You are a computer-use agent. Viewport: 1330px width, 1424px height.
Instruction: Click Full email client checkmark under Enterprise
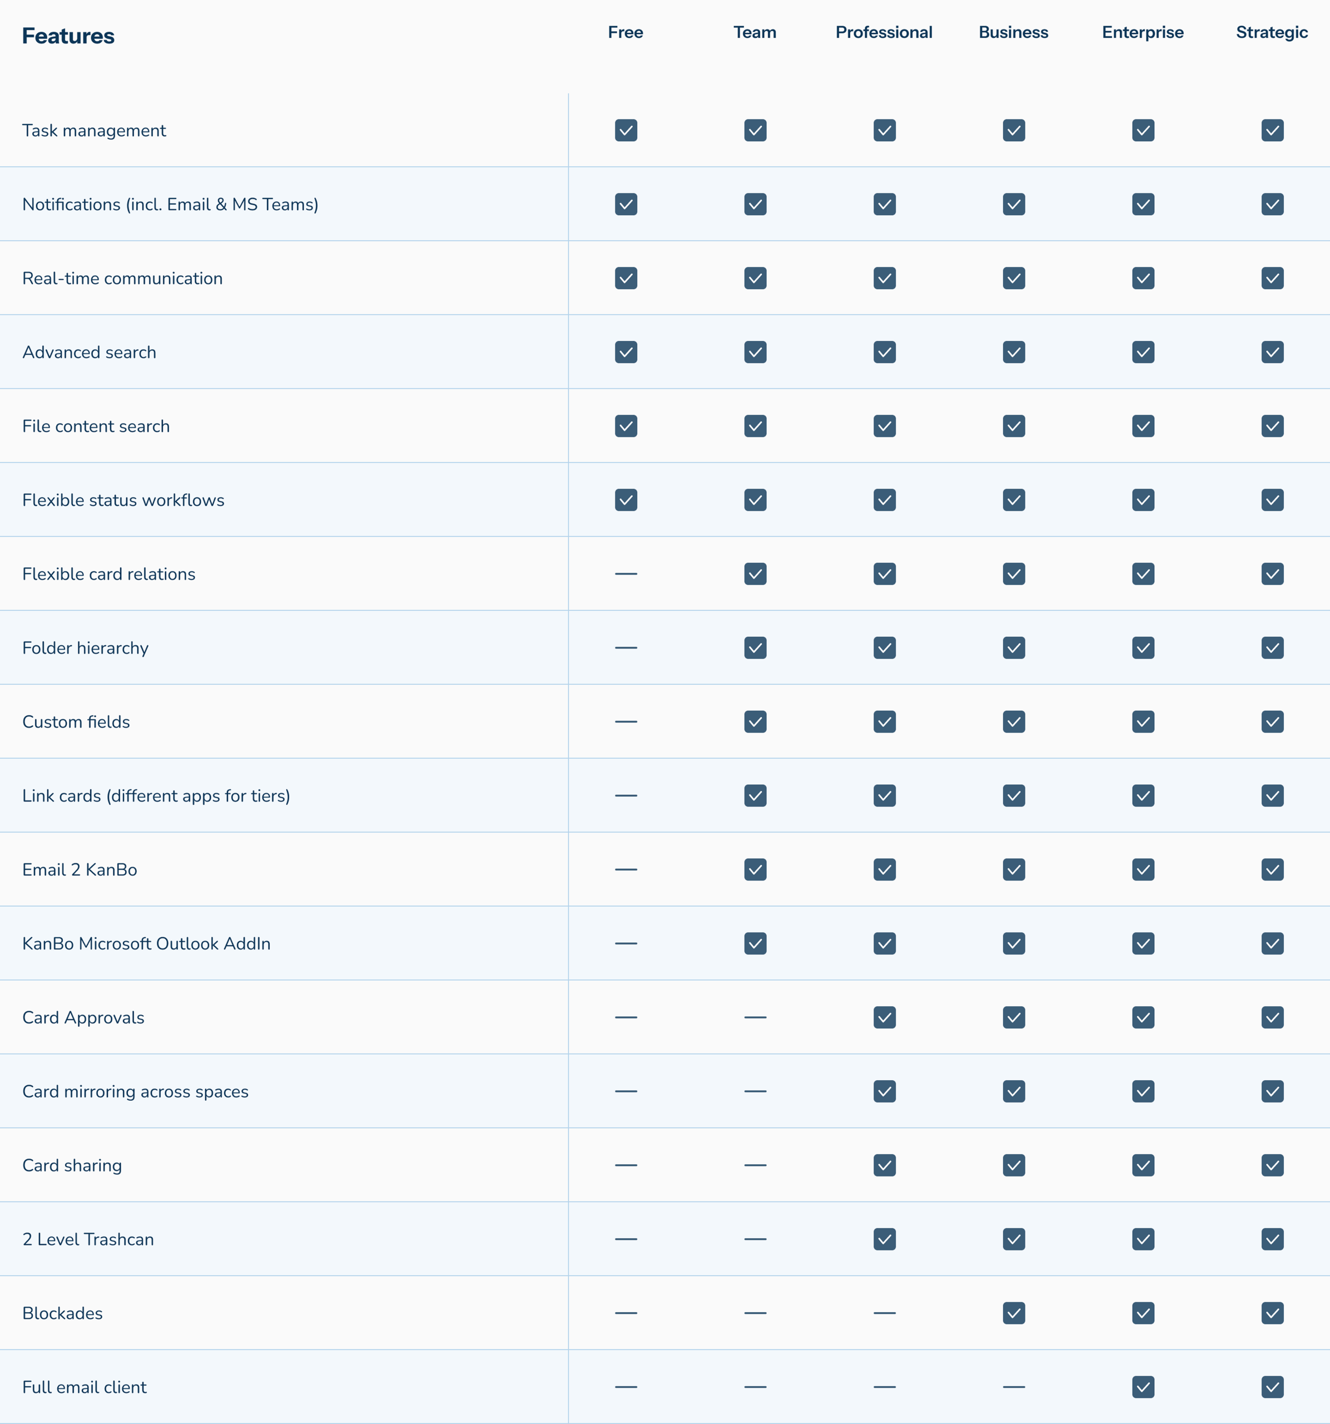click(x=1143, y=1387)
